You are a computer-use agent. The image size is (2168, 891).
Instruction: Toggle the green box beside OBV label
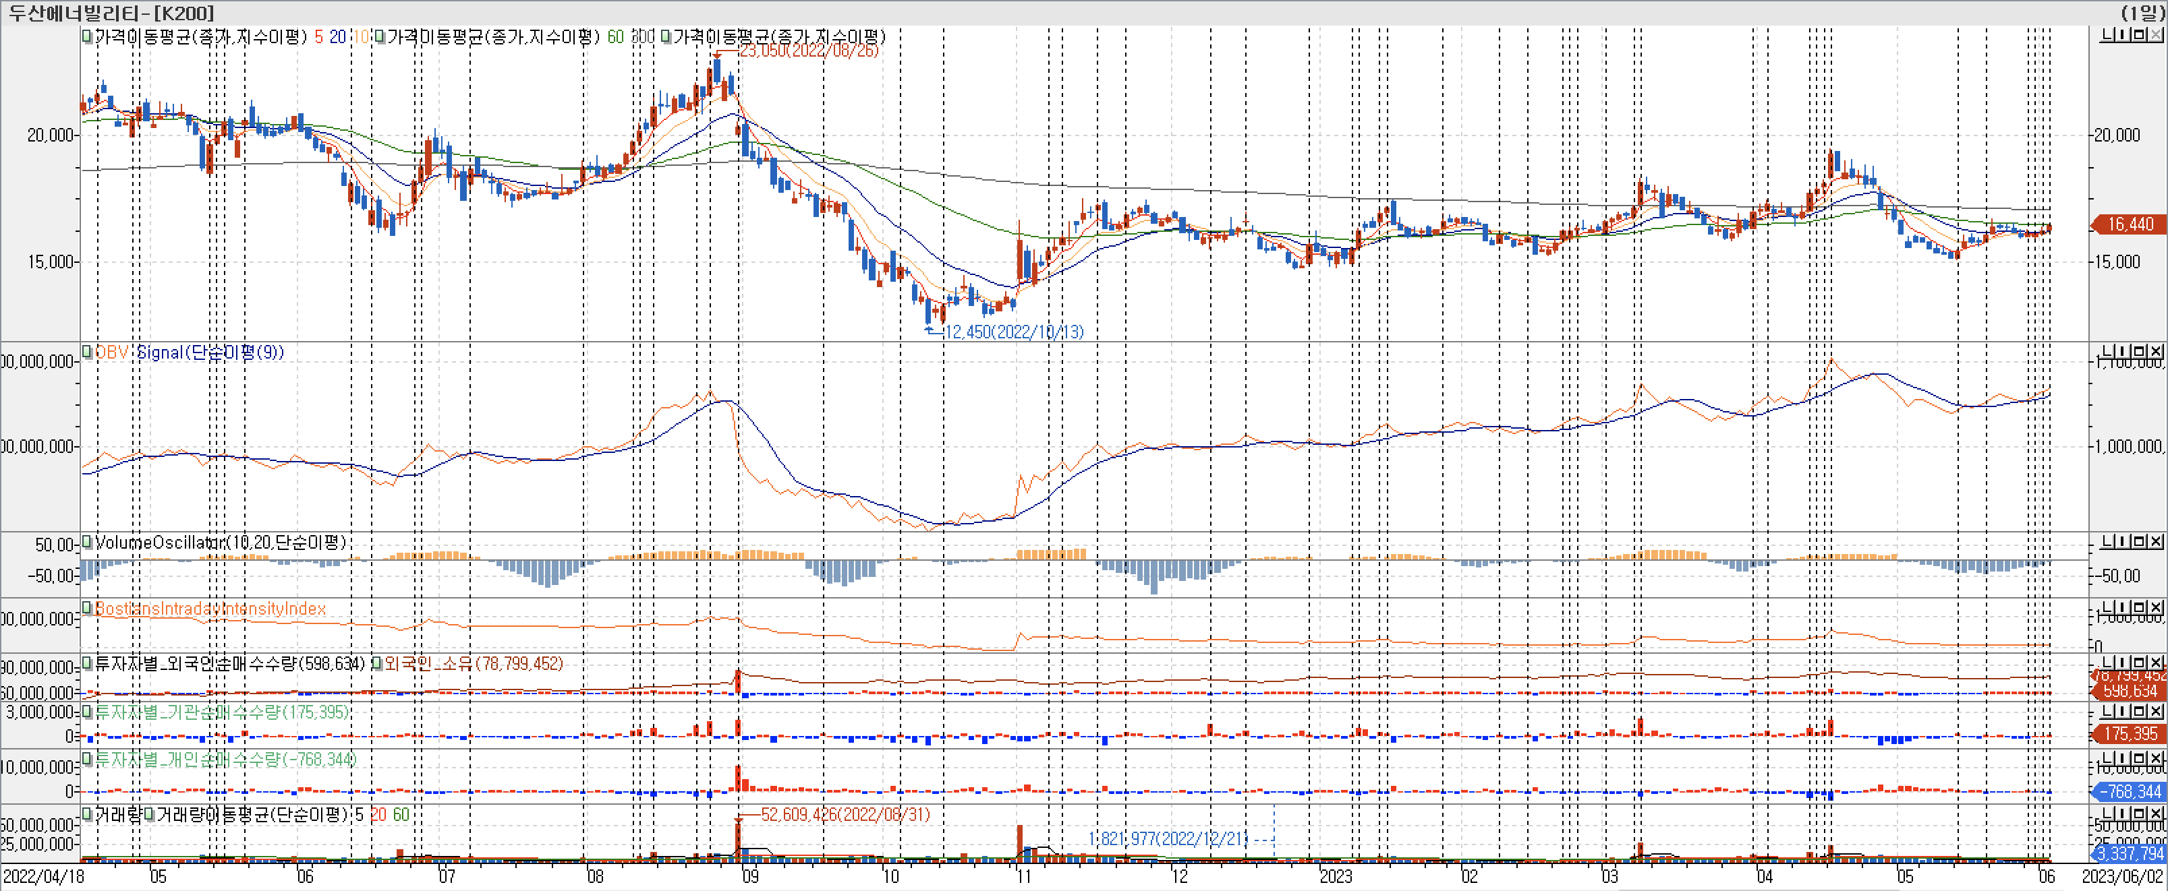click(x=88, y=351)
